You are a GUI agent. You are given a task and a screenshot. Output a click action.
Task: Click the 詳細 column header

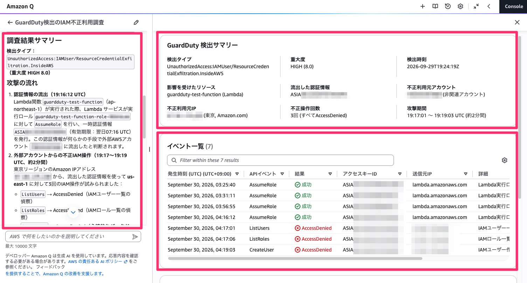(483, 174)
